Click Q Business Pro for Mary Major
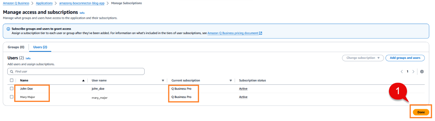 click(181, 97)
